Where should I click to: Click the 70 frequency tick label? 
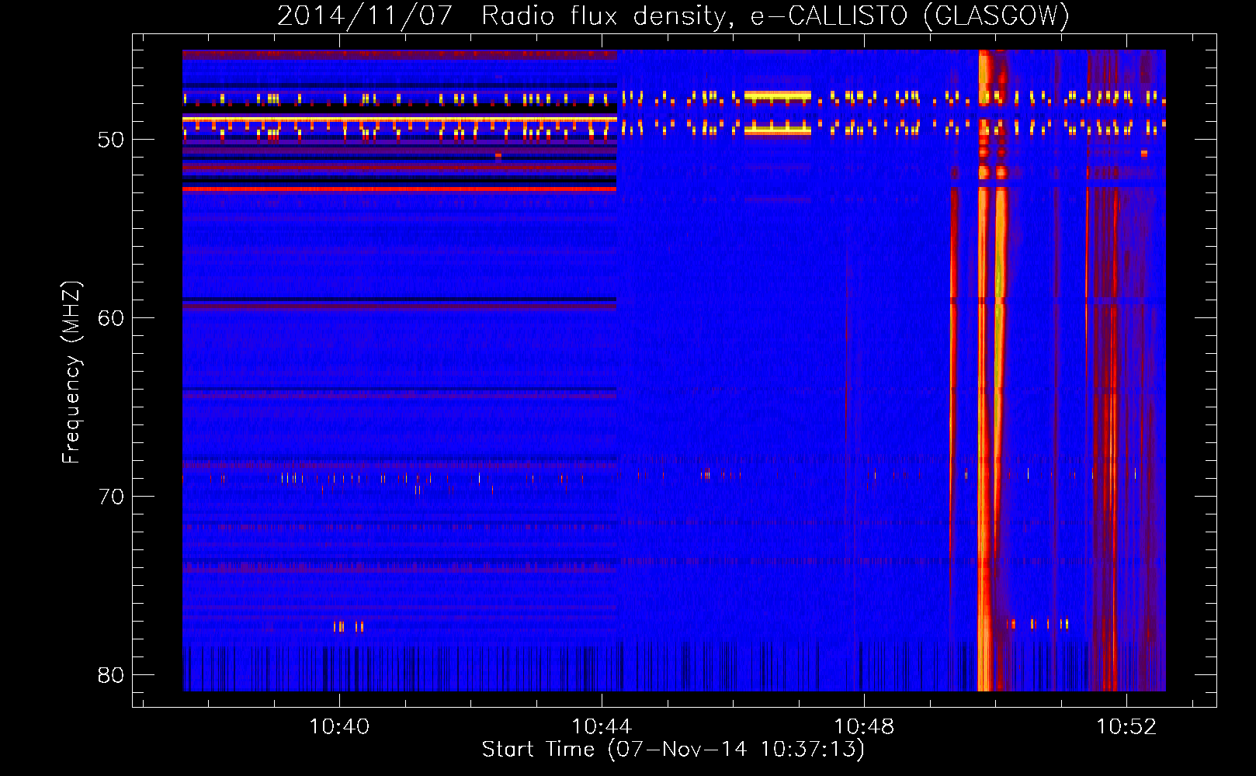[111, 497]
